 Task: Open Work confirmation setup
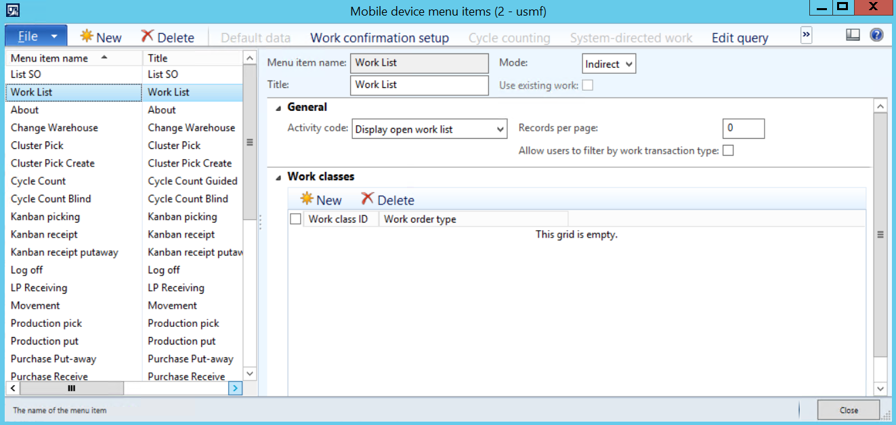coord(379,38)
